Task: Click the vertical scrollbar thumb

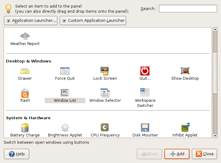Action: pos(215,73)
